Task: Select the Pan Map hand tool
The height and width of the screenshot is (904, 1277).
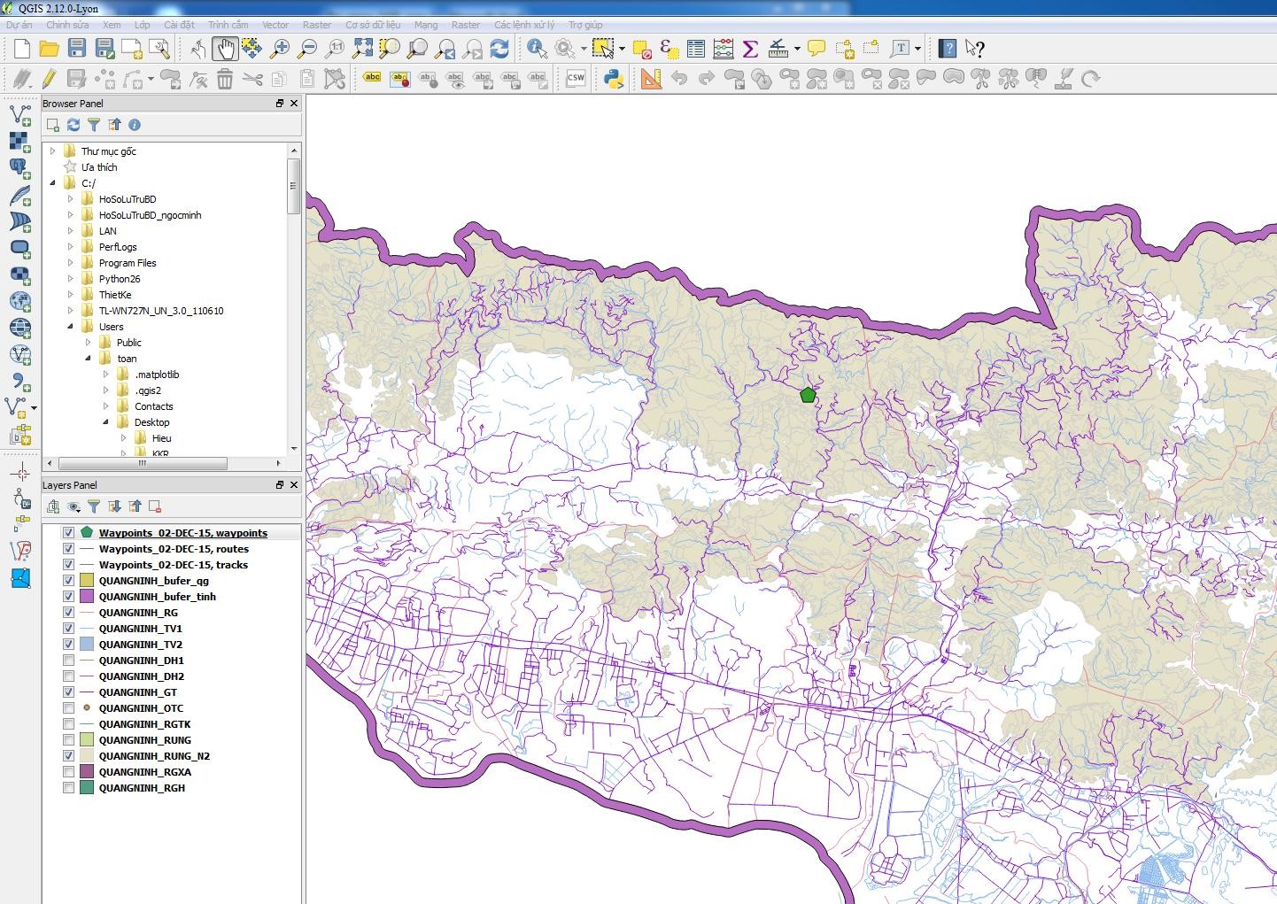Action: click(225, 49)
